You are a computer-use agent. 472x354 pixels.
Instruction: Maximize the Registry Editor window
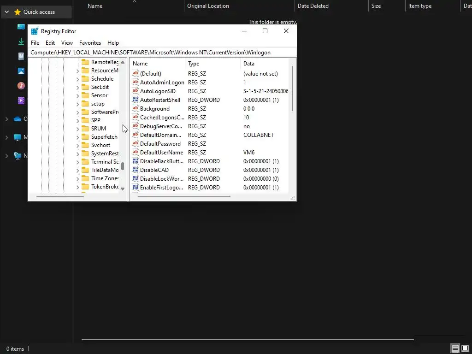(265, 31)
